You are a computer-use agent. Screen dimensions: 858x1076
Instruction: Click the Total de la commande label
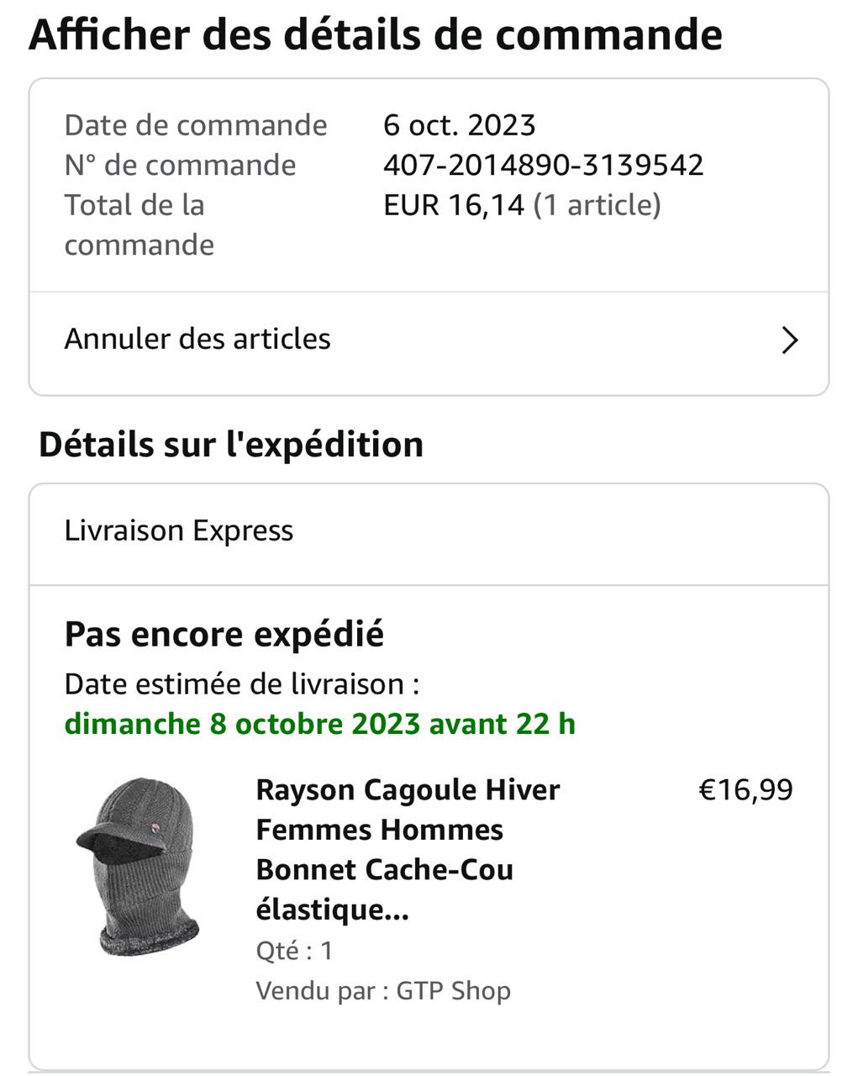(139, 224)
